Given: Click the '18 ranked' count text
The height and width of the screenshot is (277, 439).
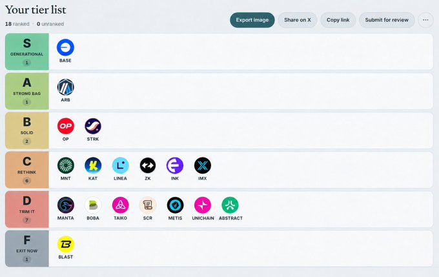Looking at the screenshot, I should 17,24.
